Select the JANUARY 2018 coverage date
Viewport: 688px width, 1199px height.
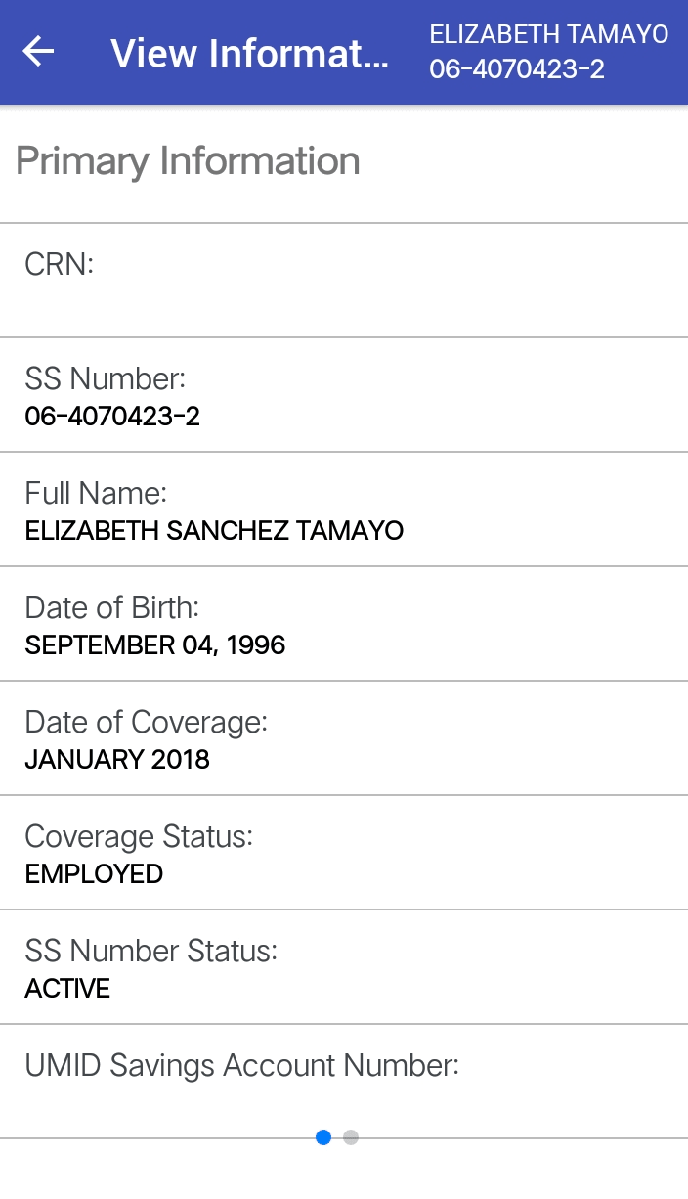[117, 760]
